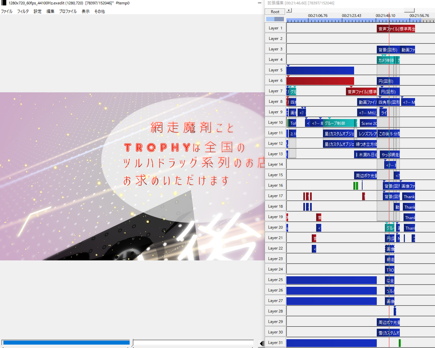
Task: Select この後5分 text object on Layer 11
Action: [x=388, y=134]
